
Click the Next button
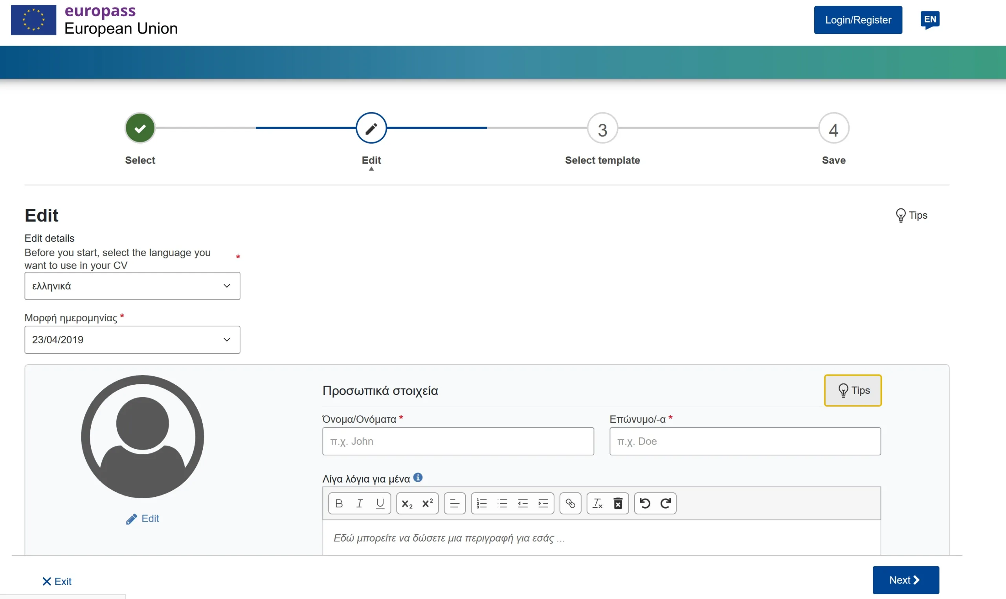pos(906,580)
